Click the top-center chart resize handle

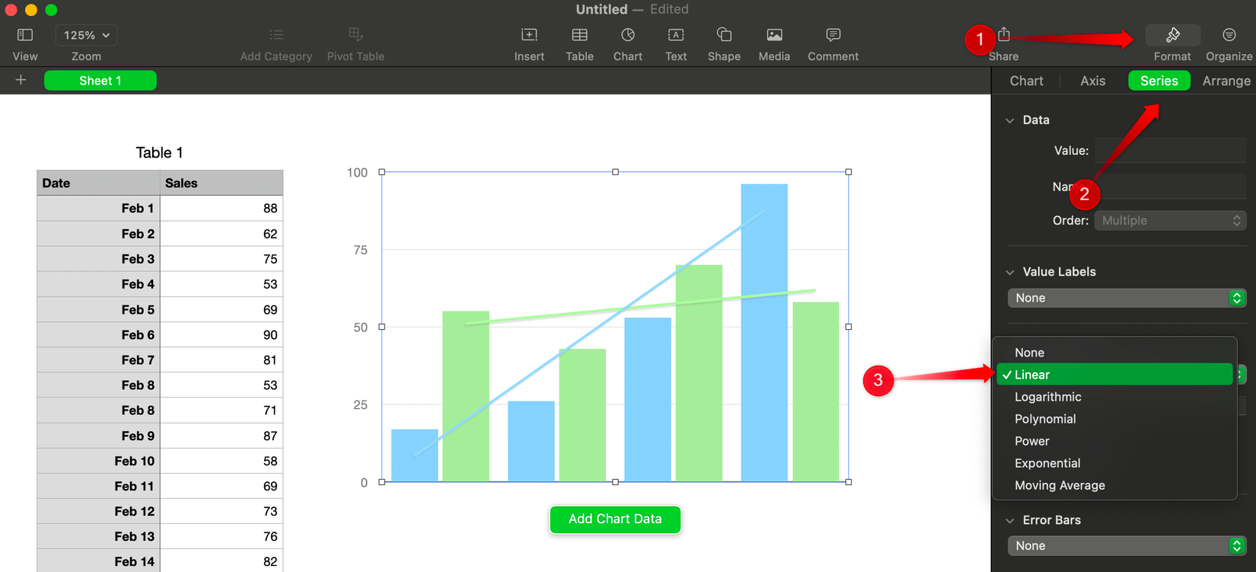click(615, 172)
